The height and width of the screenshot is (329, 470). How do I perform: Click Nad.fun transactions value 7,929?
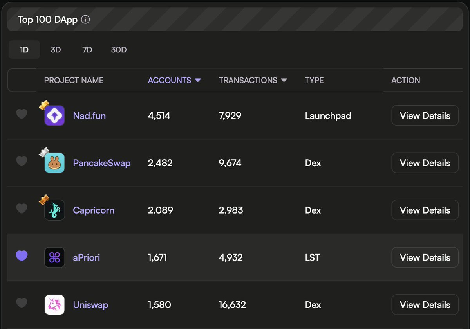(230, 116)
